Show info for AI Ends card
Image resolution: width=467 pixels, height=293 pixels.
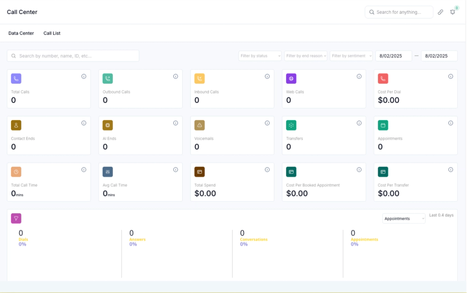176,123
